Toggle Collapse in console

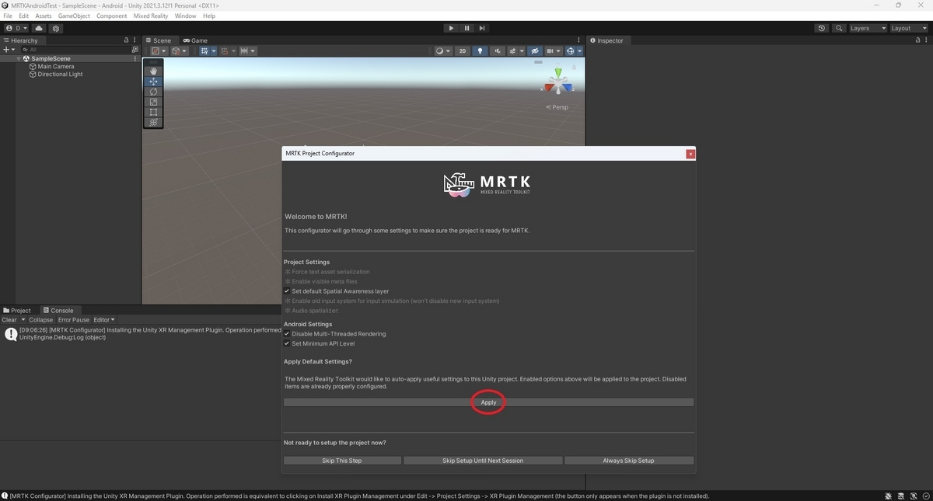tap(41, 320)
